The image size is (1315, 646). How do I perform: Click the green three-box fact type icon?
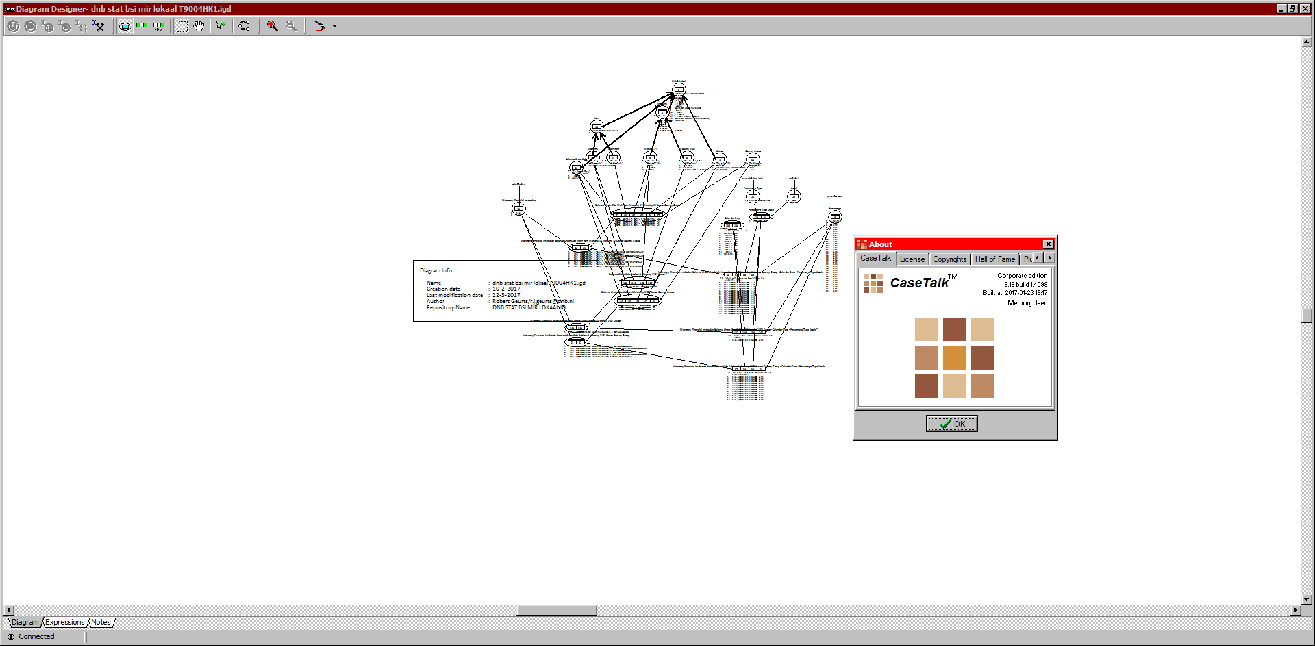click(142, 26)
